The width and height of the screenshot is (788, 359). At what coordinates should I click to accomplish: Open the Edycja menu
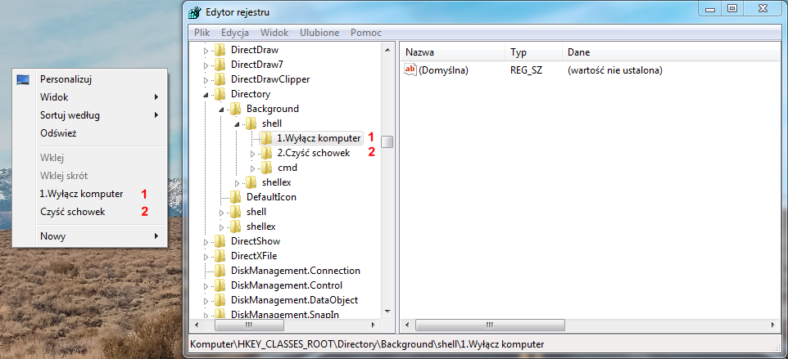235,33
